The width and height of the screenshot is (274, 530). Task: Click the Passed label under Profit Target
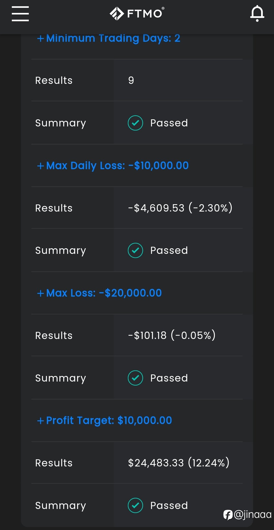coord(169,505)
